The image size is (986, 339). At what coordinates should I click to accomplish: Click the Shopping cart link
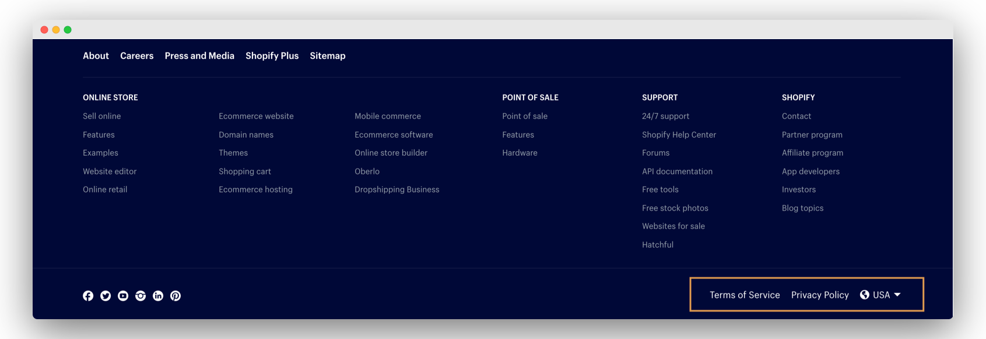click(245, 172)
